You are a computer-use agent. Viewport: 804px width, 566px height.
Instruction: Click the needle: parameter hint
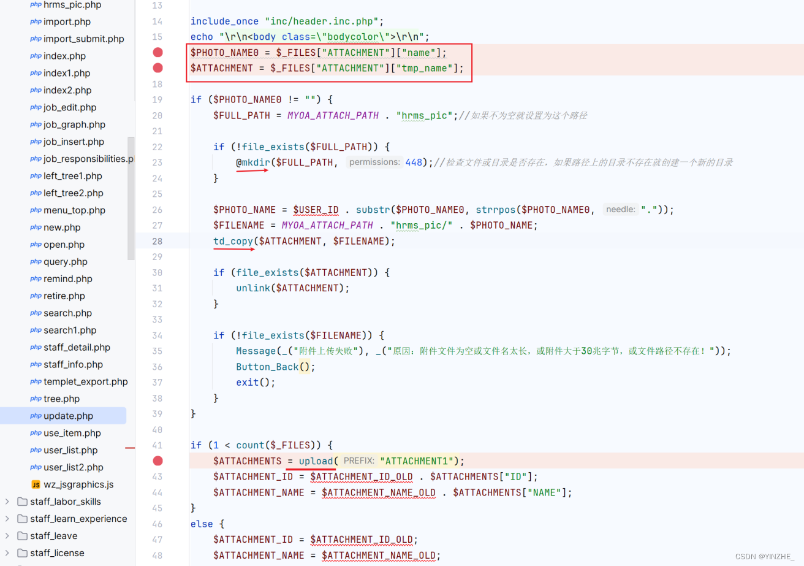point(621,210)
